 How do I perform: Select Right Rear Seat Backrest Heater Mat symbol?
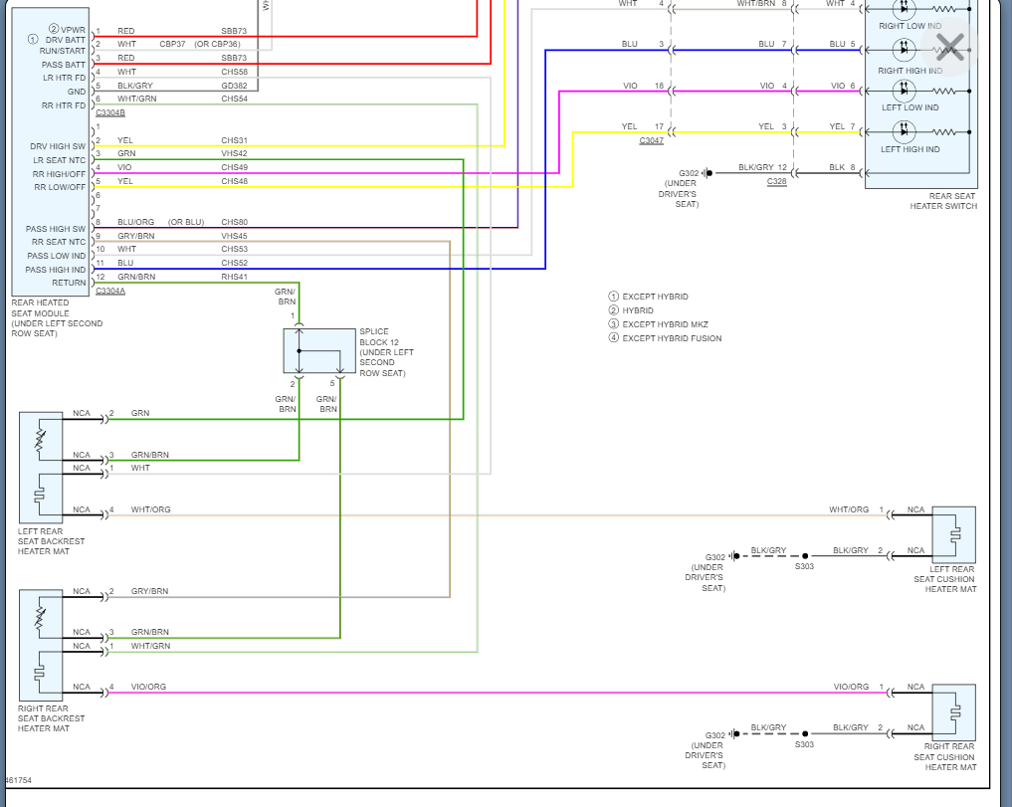coord(41,645)
